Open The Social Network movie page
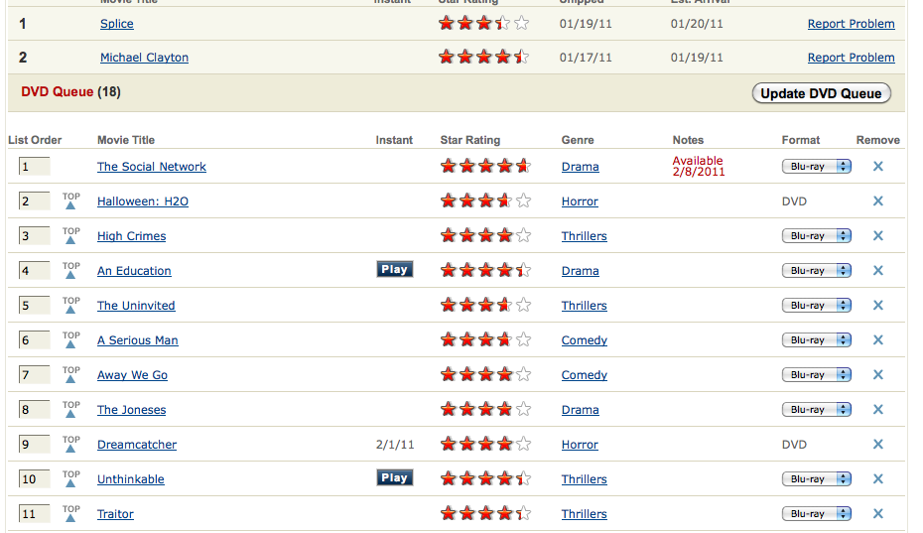 pos(151,167)
